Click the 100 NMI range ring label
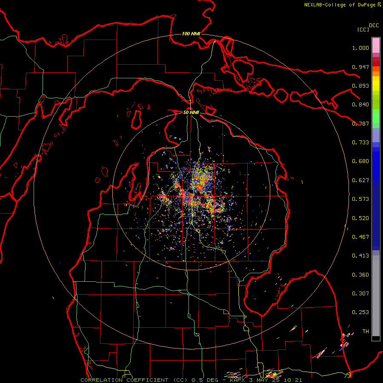The image size is (383, 383). tap(191, 34)
